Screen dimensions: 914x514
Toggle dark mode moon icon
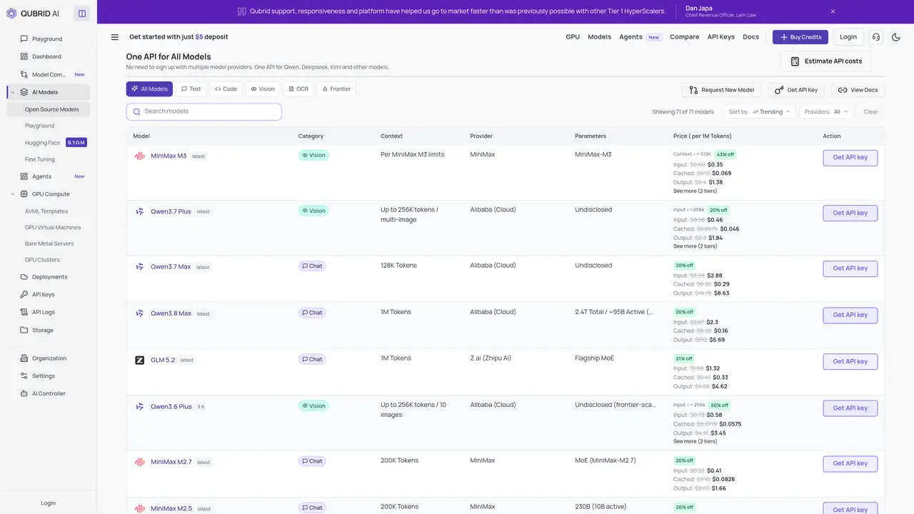coord(896,37)
